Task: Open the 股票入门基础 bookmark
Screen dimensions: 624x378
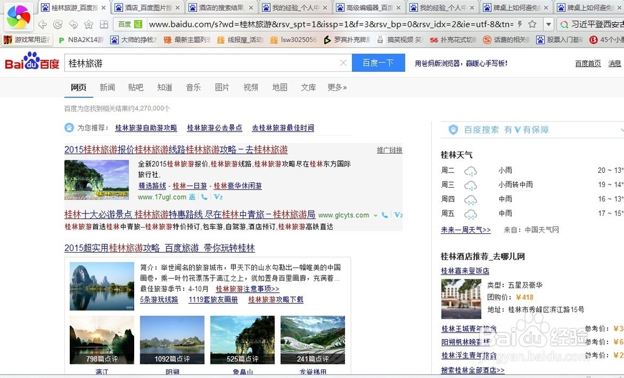Action: pos(560,40)
